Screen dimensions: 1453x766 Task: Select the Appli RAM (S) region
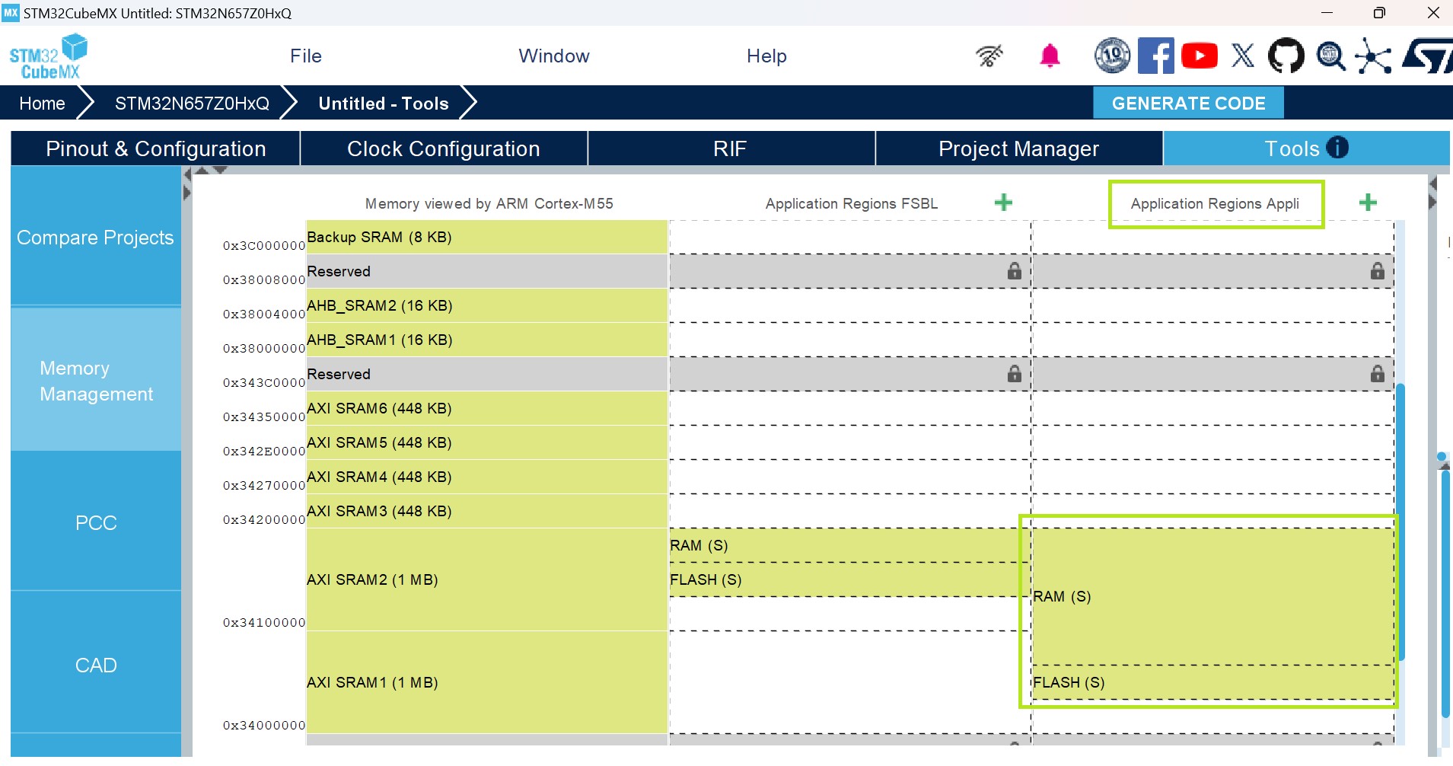tap(1213, 596)
